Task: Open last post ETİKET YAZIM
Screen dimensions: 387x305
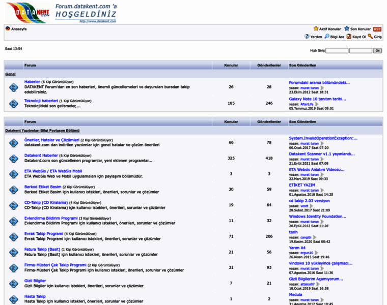Action: (302, 185)
